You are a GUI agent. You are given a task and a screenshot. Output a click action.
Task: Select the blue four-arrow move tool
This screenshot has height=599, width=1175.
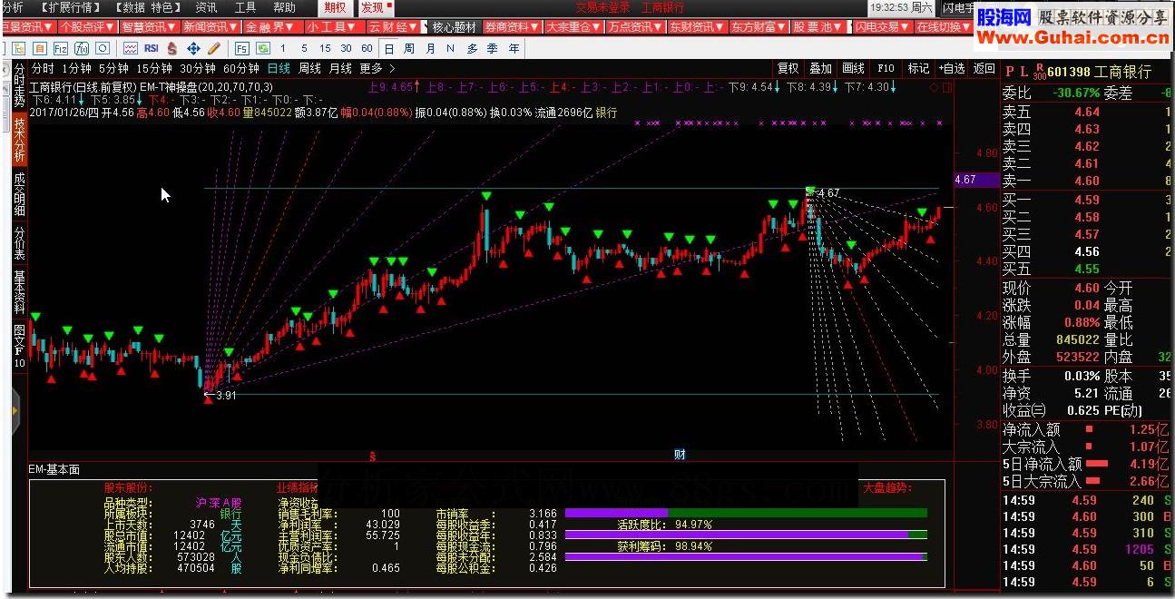tap(193, 48)
